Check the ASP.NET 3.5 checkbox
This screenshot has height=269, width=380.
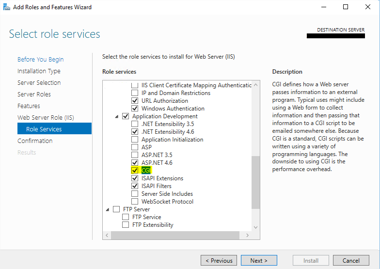(135, 155)
